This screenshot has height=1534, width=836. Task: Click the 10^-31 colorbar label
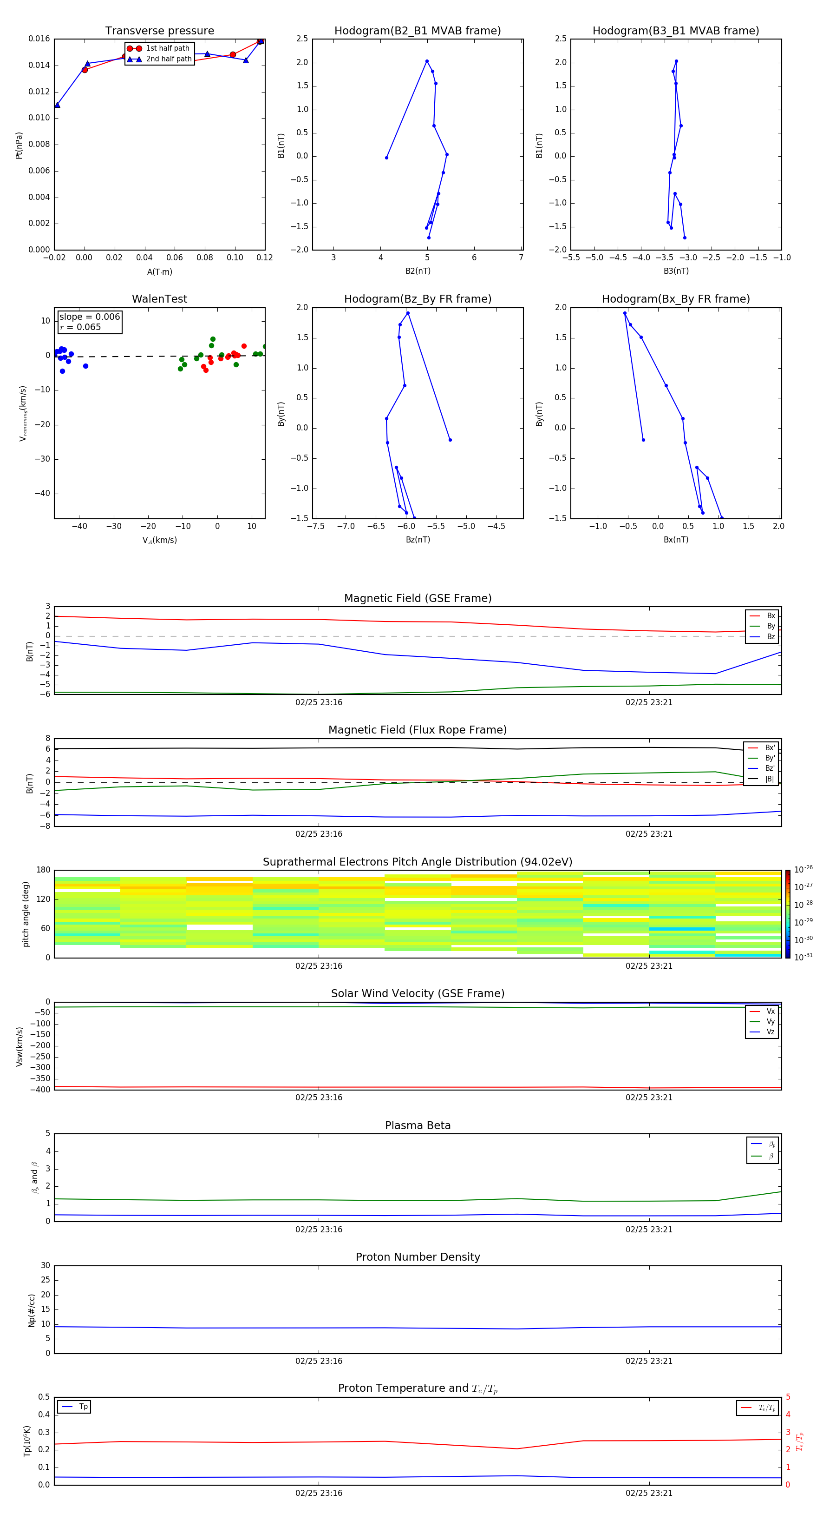point(803,957)
